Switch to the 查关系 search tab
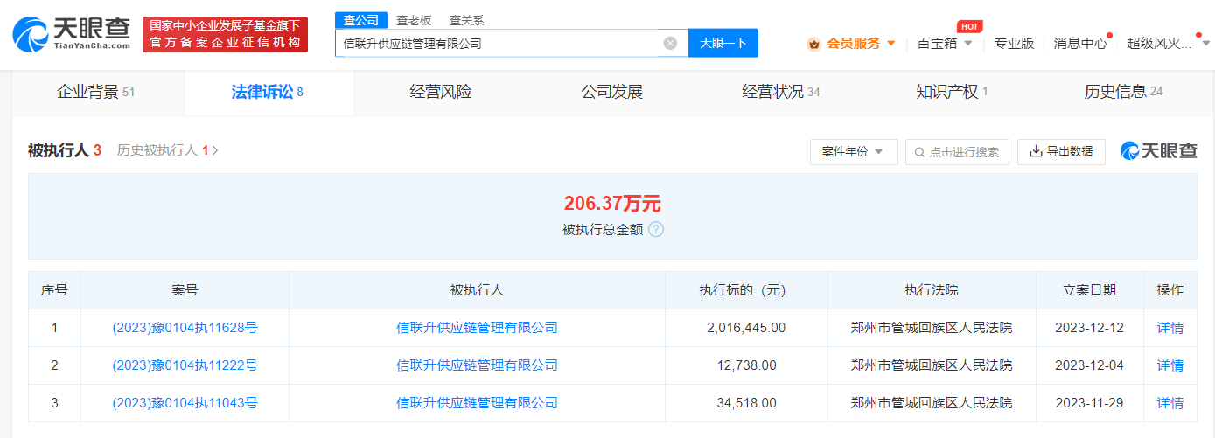 466,20
